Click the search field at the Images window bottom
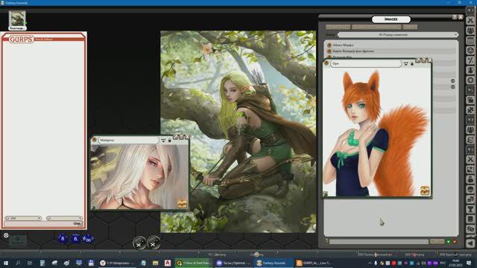Screen dimensions: 477x268 tap(379, 241)
